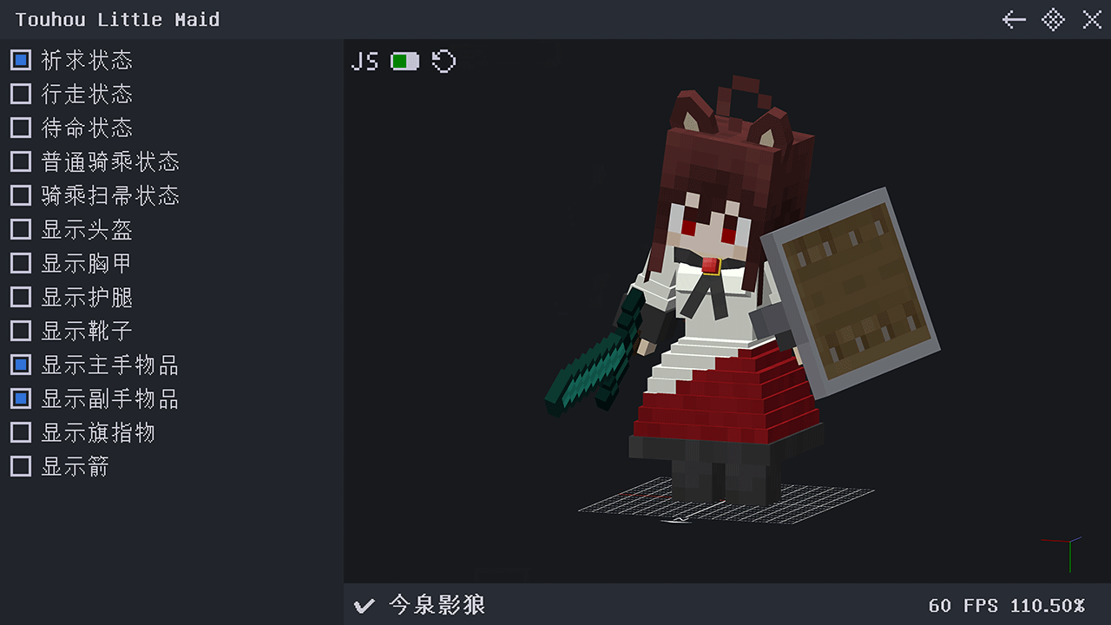This screenshot has width=1111, height=625.
Task: Check the 显示箭 checkbox
Action: (x=21, y=466)
